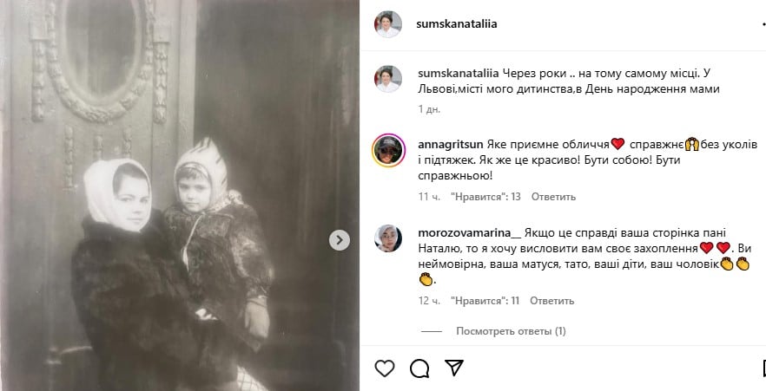Reply to annagritsun's comment via Ответить
Viewport: 766px width, 391px height.
pyautogui.click(x=553, y=197)
